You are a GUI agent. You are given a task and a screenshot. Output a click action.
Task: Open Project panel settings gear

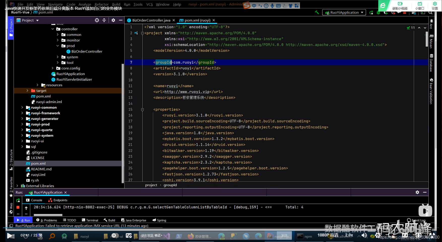pos(113,20)
